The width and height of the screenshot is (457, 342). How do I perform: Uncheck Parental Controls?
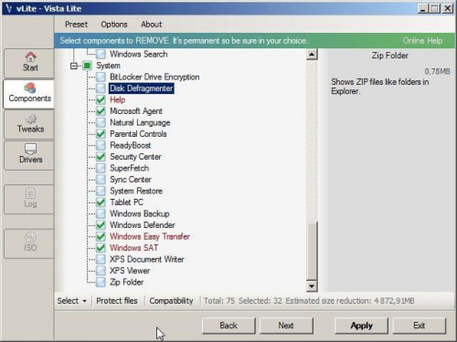[101, 134]
